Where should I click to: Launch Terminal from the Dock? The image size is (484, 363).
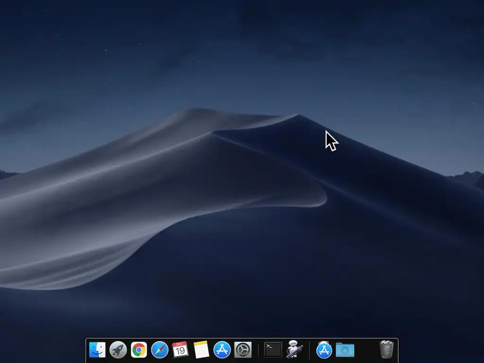point(273,350)
